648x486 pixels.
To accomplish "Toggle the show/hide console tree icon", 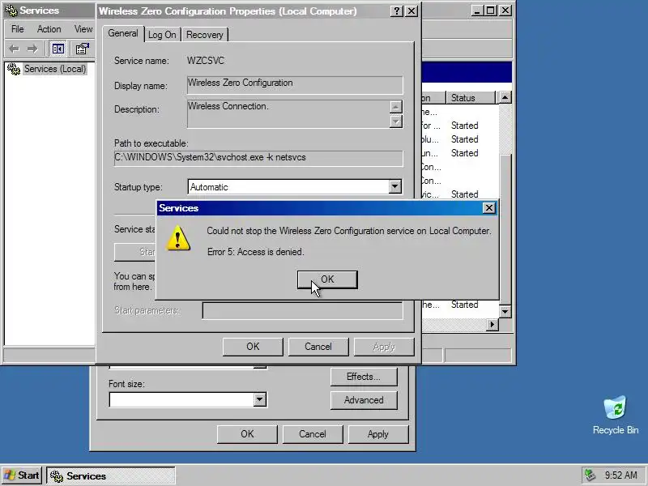I will (x=58, y=49).
